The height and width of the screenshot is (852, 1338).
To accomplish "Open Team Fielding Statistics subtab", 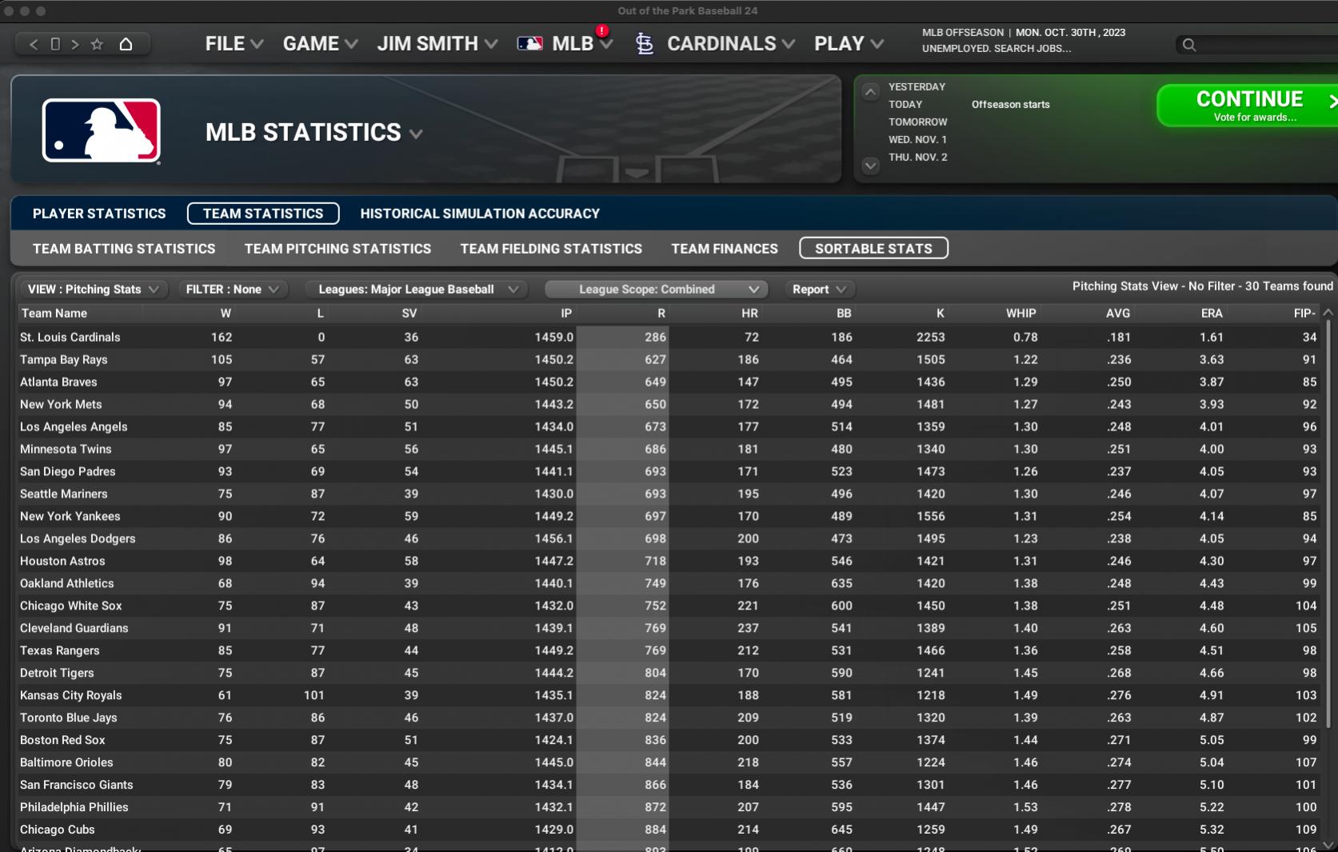I will pos(551,249).
